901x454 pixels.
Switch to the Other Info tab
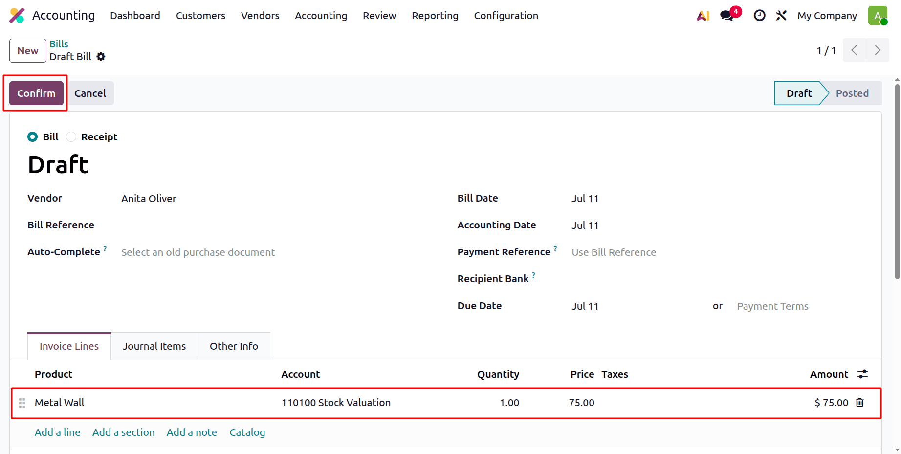[234, 346]
